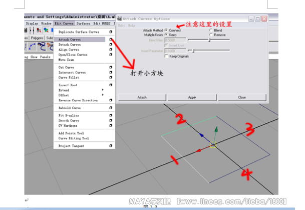This screenshot has width=305, height=210.
Task: Open the viewport Panels menu
Action: 45,57
